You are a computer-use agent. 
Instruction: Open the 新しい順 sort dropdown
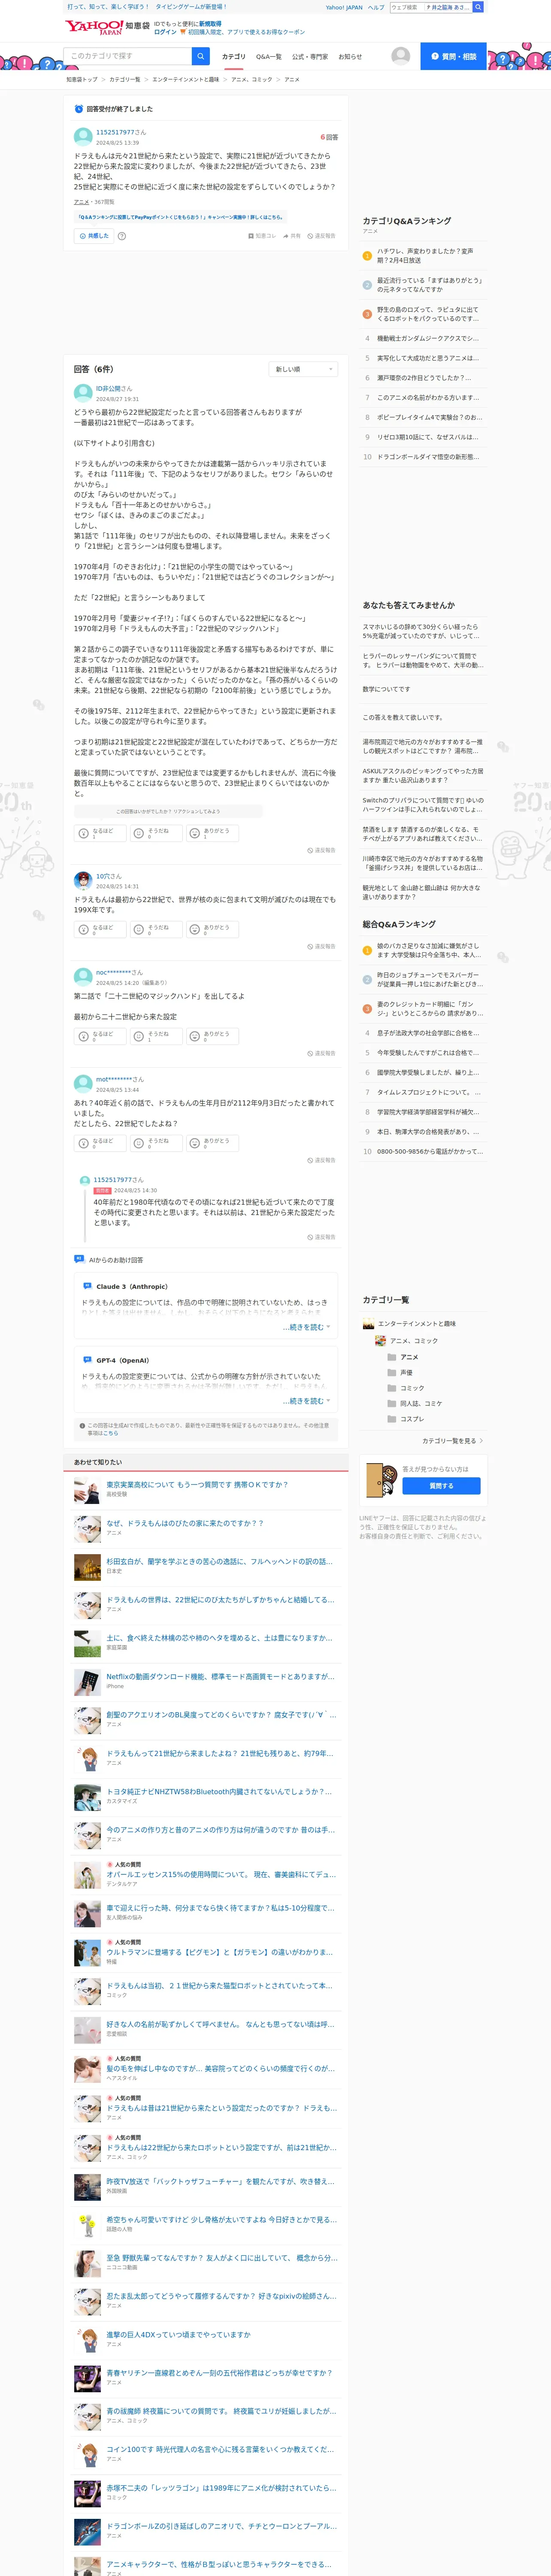[304, 369]
